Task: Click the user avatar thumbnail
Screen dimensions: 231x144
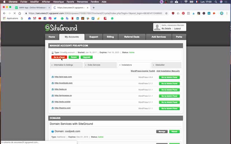Action: pos(157,27)
